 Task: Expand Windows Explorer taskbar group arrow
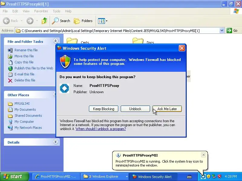click(x=127, y=176)
